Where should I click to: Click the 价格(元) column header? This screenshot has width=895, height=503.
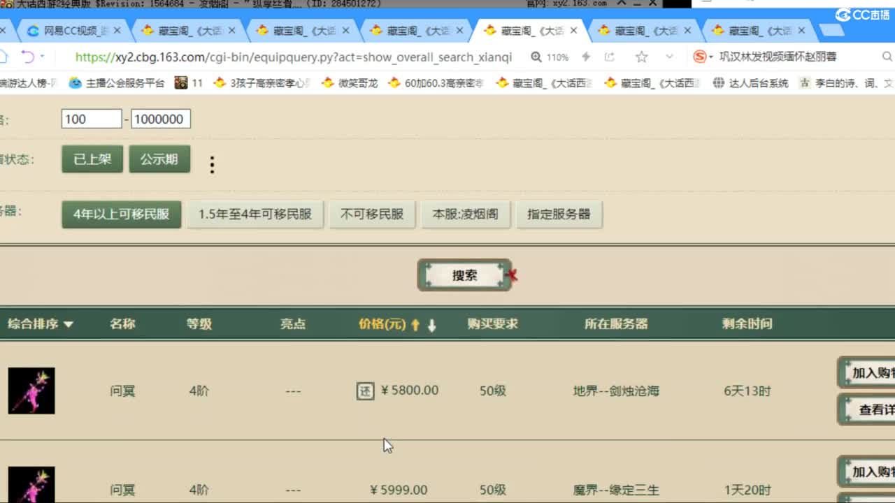(x=382, y=324)
